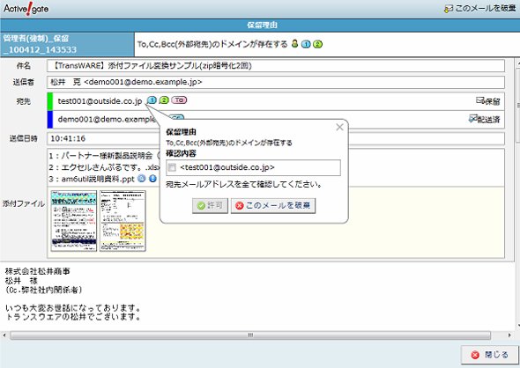Viewport: 520px width, 368px height.
Task: Click the right arrow of horizontal scrollbar
Action: click(x=509, y=335)
